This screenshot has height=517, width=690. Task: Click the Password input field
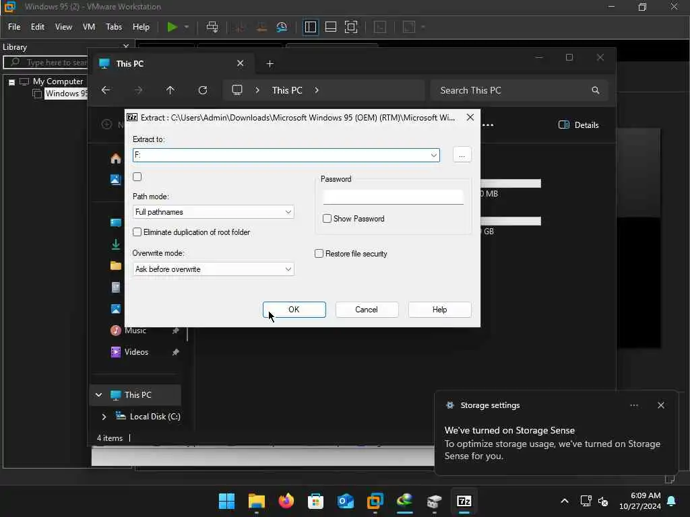(x=393, y=197)
